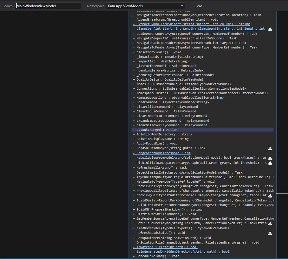Select _impactSet : HashSet<string> row
Image resolution: width=288 pixels, height=259 pixels.
161,61
